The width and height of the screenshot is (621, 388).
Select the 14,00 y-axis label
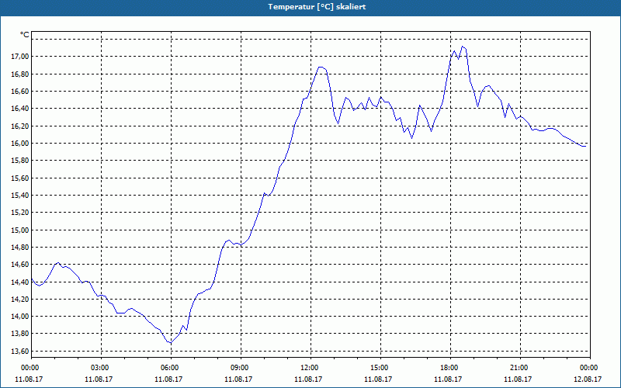point(20,317)
